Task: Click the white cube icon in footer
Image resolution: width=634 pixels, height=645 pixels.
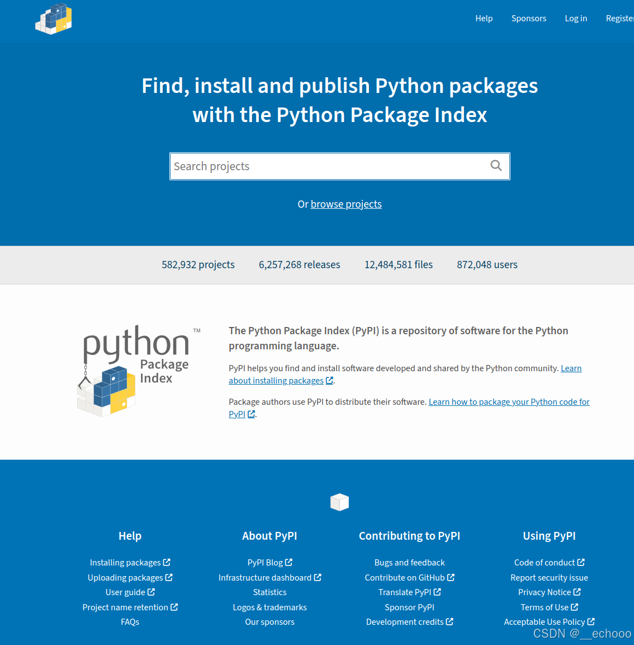Action: pyautogui.click(x=339, y=502)
